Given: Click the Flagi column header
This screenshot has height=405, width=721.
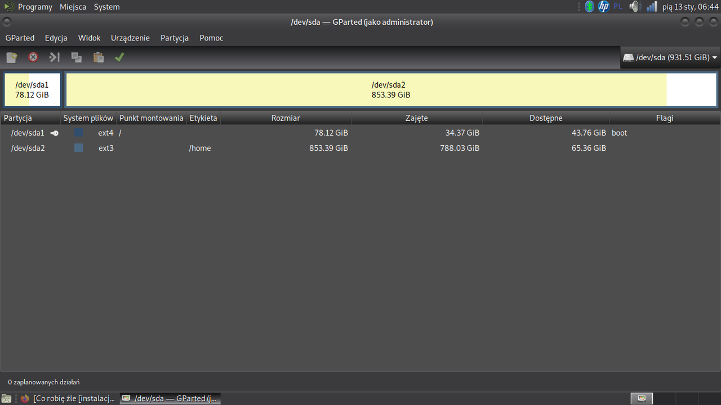Looking at the screenshot, I should (x=665, y=118).
